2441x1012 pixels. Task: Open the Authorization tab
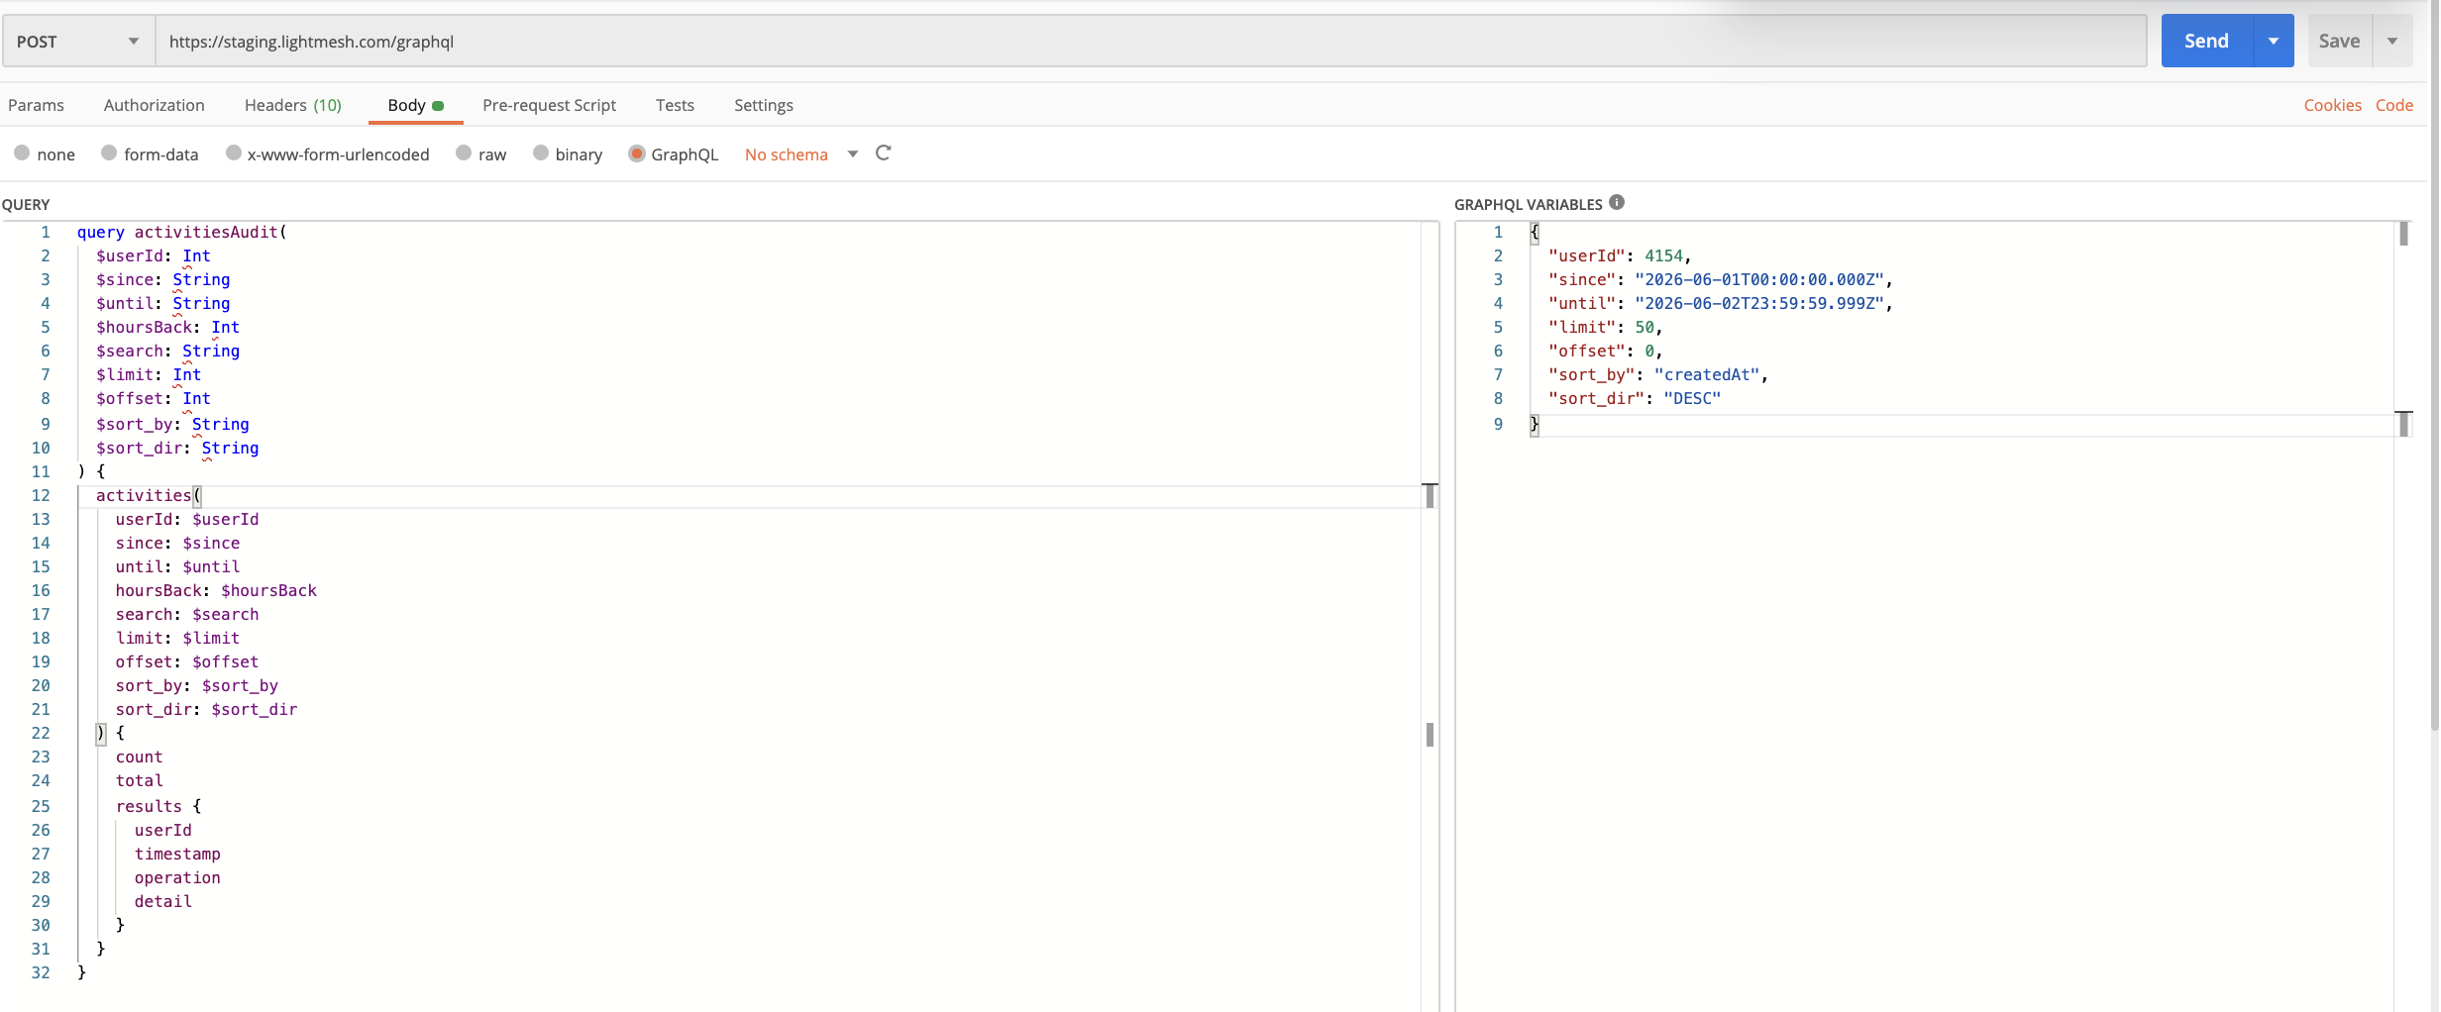(154, 105)
